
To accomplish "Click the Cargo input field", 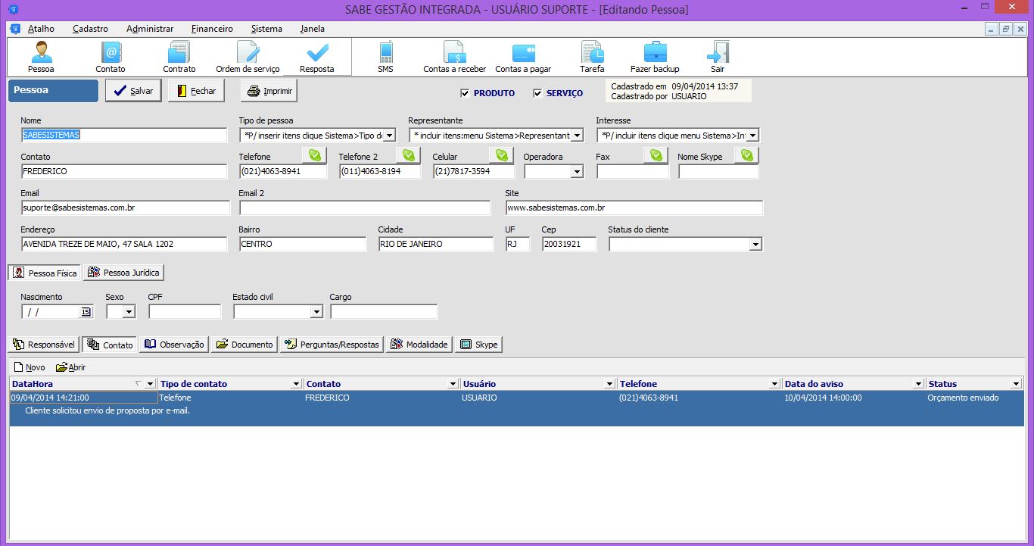I will coord(384,312).
